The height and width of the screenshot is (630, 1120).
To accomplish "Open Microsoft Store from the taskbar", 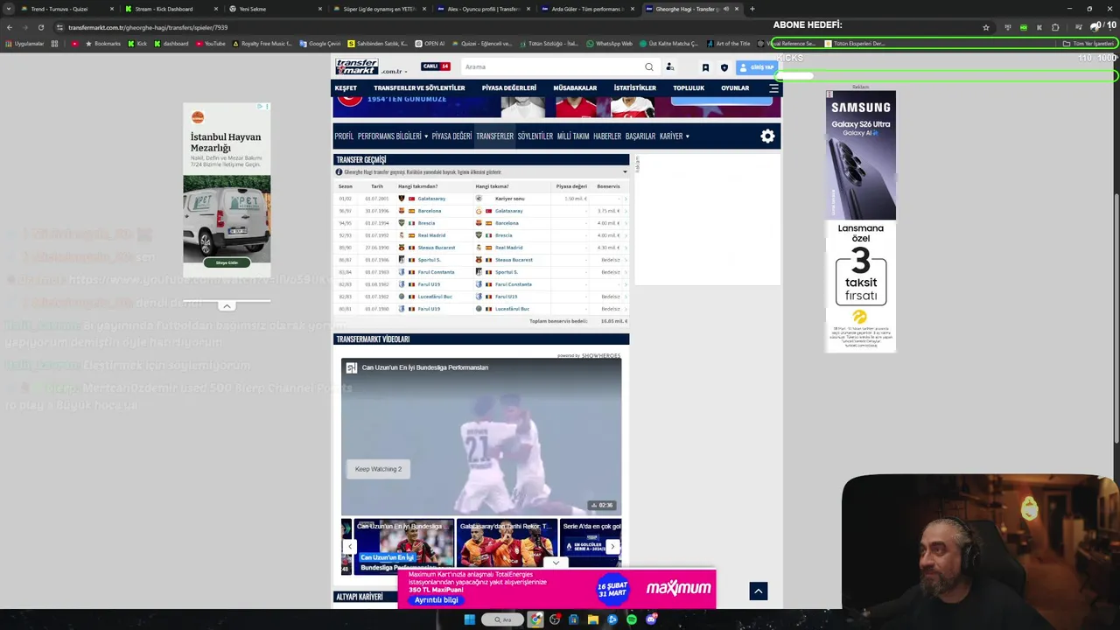I will click(574, 619).
